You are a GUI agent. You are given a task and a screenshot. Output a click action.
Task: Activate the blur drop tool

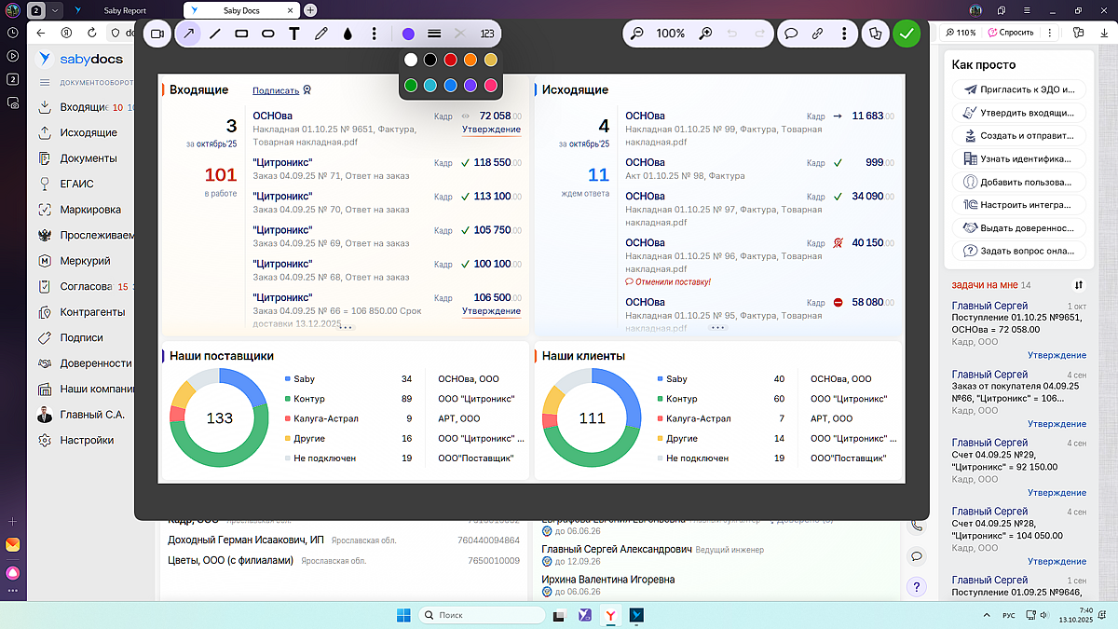point(348,34)
